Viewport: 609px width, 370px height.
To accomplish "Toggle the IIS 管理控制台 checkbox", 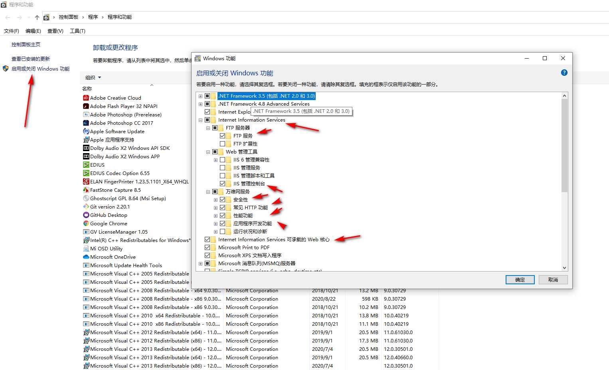I will point(222,184).
